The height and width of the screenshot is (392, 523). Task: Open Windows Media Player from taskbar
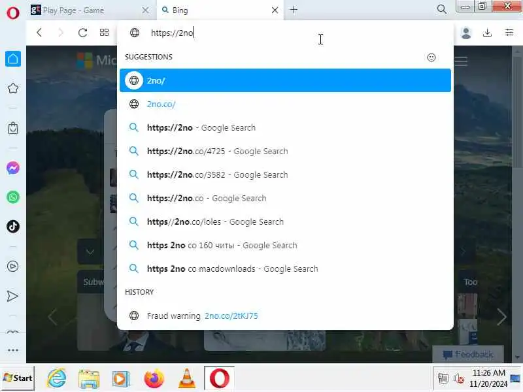[121, 379]
